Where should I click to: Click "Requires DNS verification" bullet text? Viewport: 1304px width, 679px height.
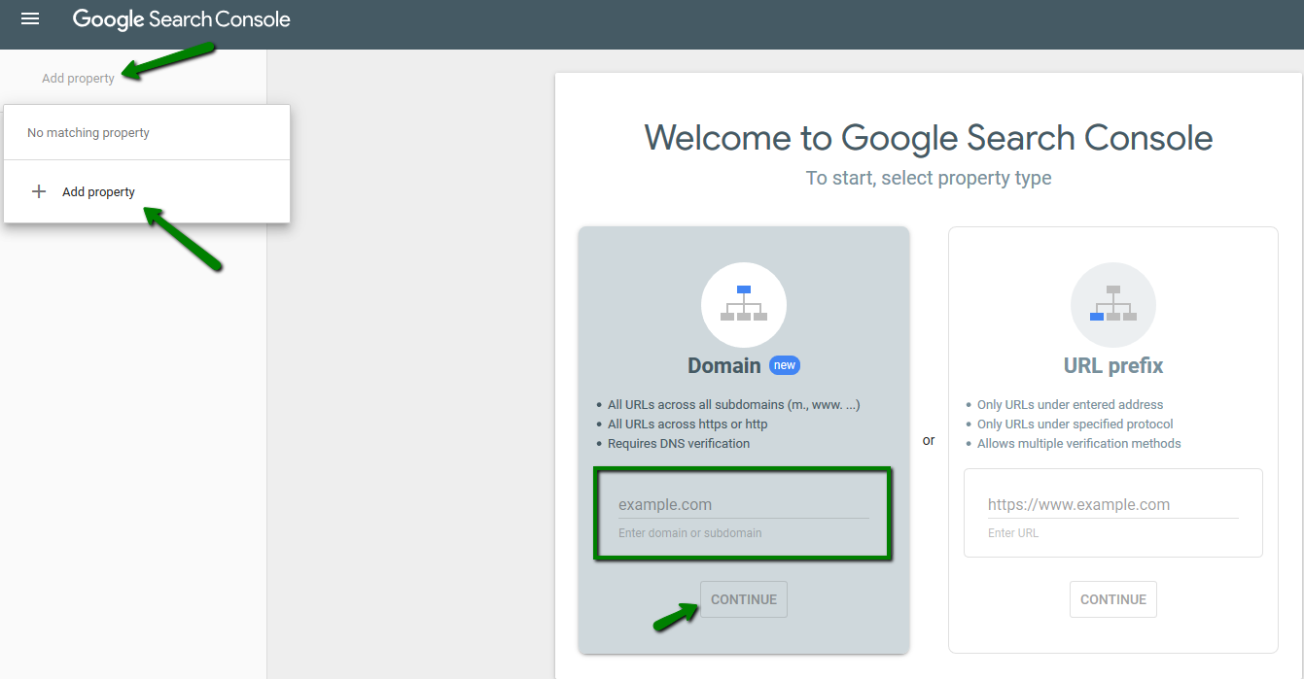coord(679,444)
